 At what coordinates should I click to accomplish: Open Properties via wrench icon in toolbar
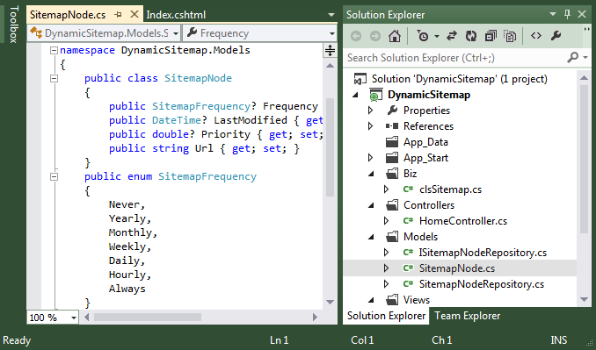(556, 36)
